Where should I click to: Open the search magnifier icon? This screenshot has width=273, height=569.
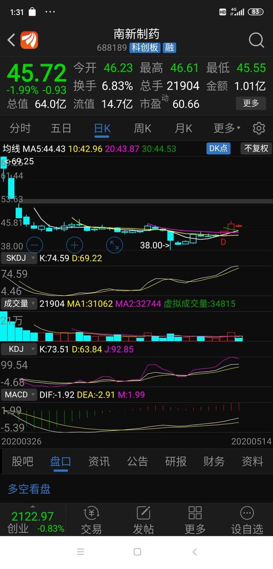point(256,40)
